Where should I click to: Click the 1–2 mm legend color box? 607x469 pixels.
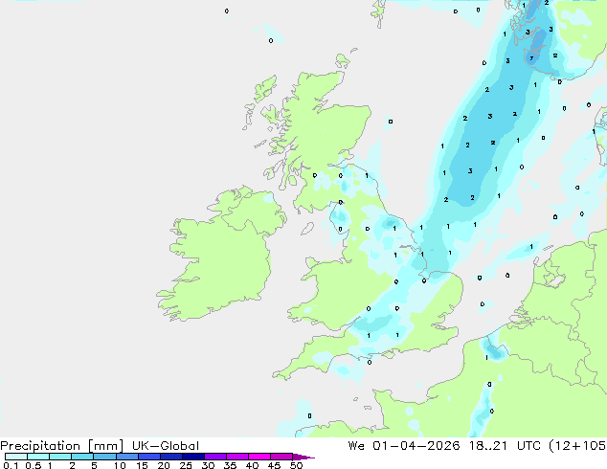click(x=60, y=457)
